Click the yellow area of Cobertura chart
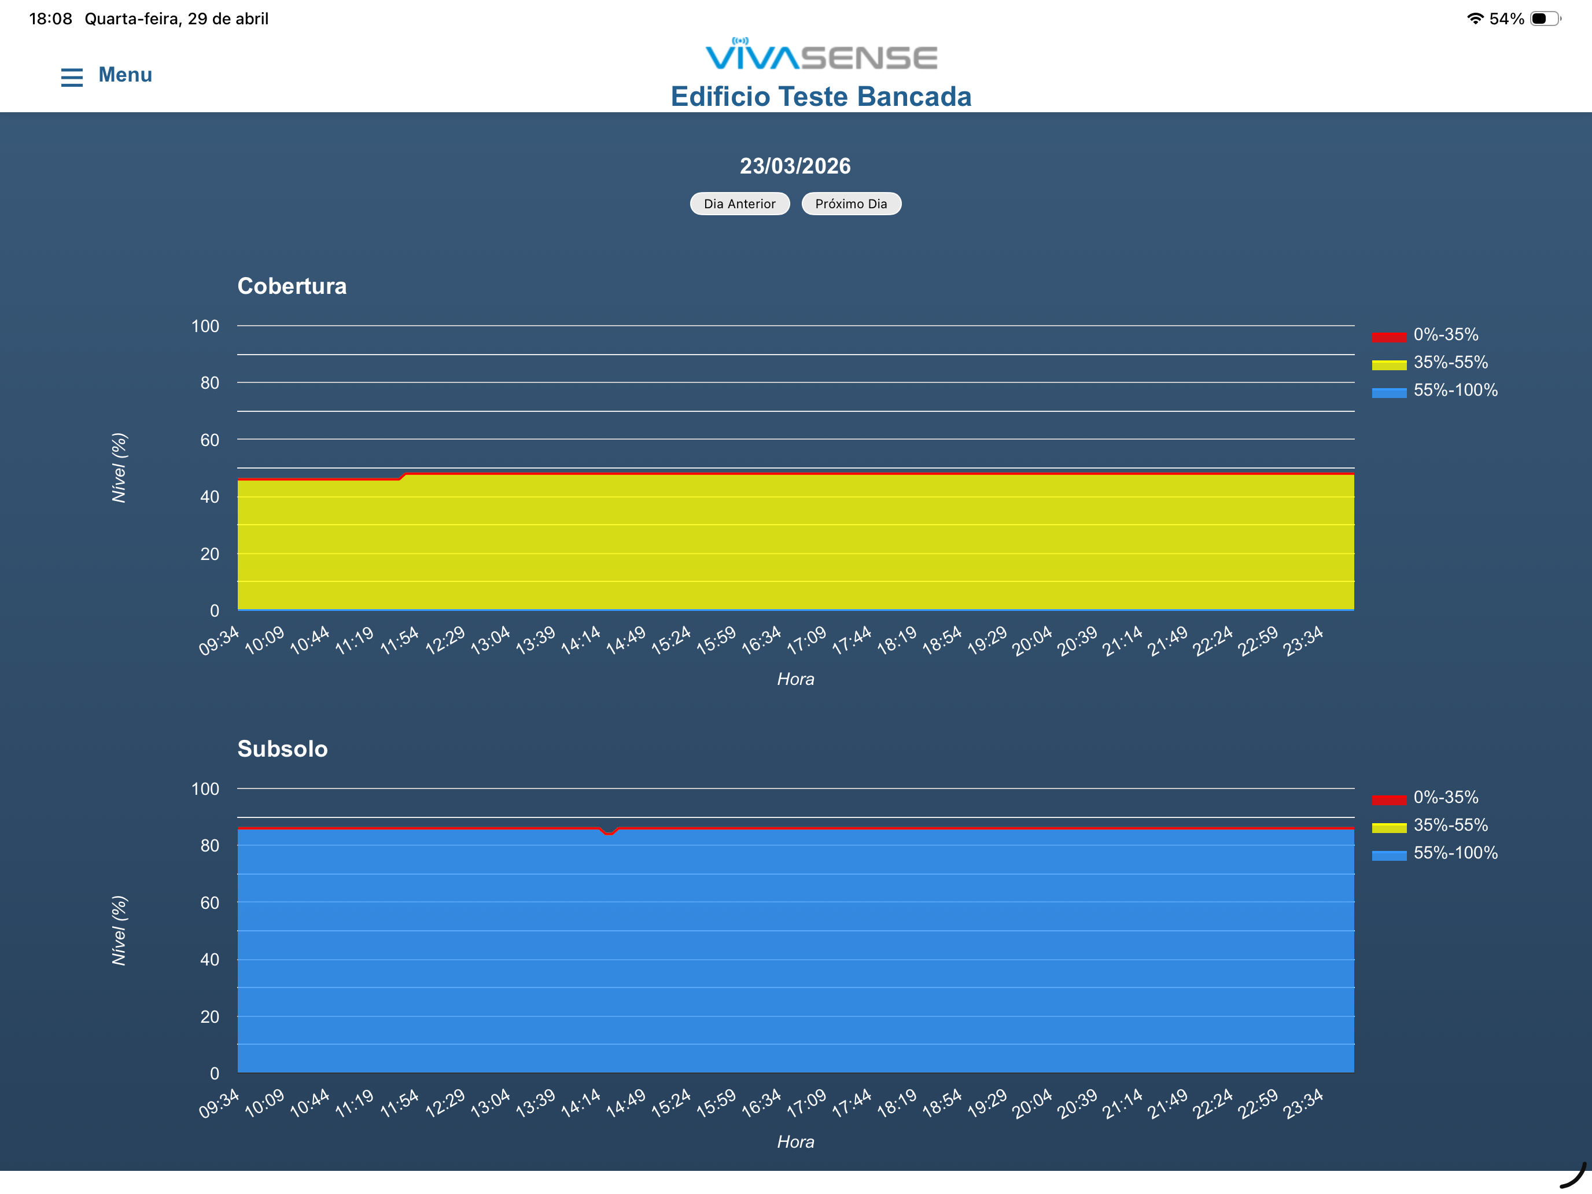The width and height of the screenshot is (1592, 1194). (795, 542)
